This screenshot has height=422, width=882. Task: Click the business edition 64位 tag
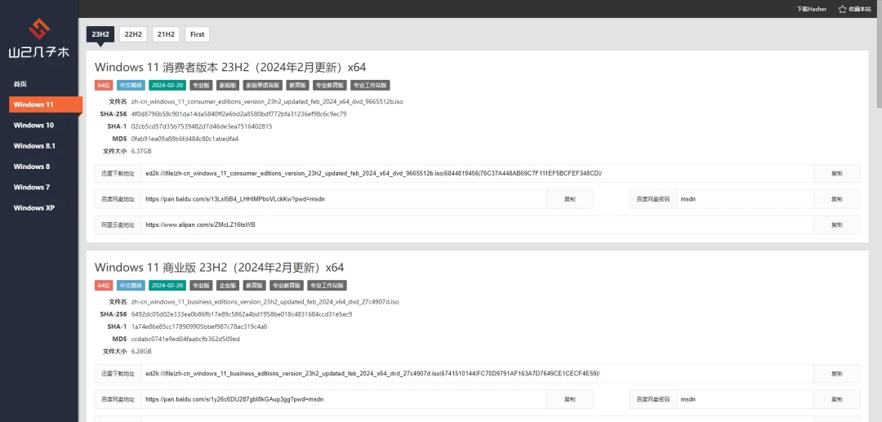coord(104,286)
